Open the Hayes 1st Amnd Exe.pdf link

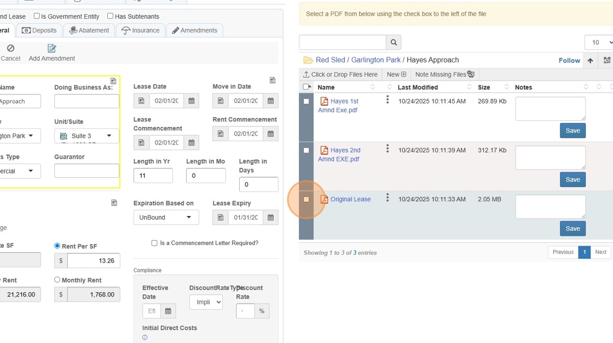coord(338,106)
